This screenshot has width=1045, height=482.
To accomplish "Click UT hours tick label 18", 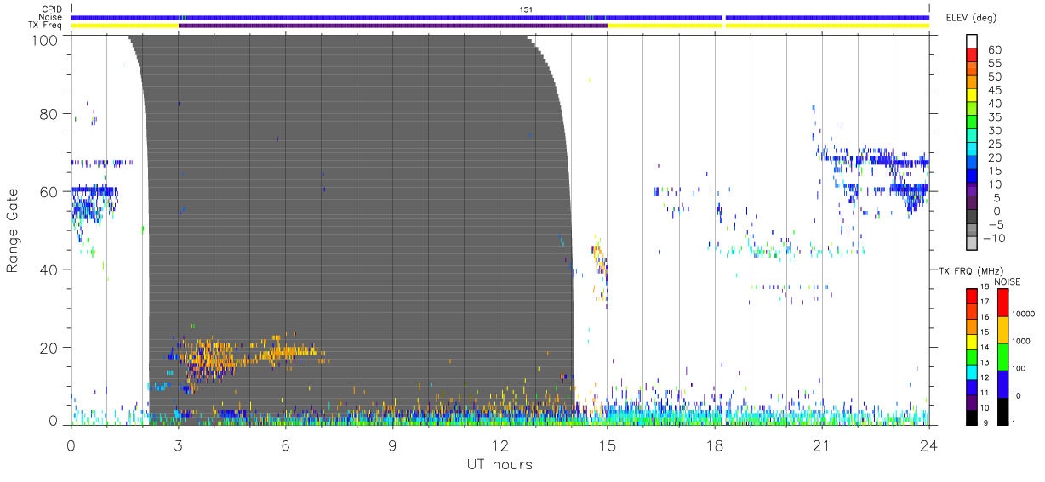I will [715, 446].
